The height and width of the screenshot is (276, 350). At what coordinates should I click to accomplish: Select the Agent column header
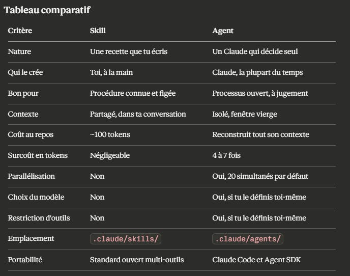click(223, 31)
